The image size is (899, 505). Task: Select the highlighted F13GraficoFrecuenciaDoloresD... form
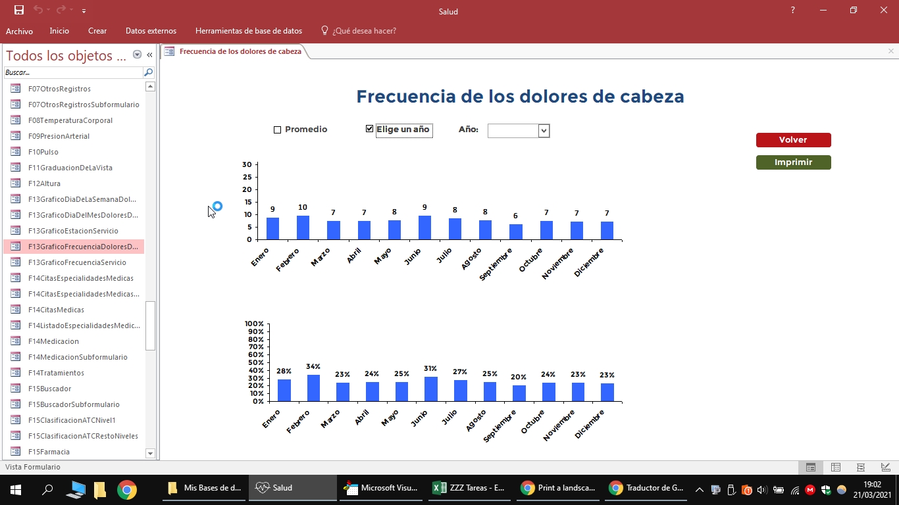(x=74, y=247)
